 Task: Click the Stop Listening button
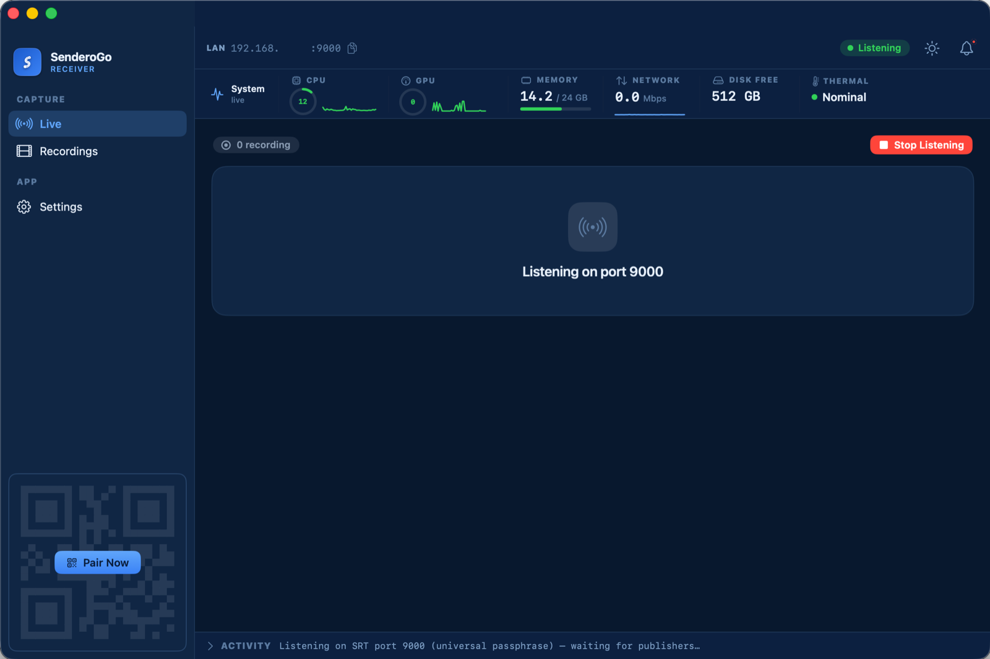pos(921,145)
